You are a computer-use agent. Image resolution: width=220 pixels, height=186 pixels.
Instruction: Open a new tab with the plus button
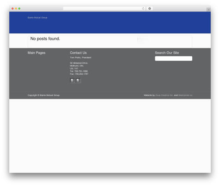(209, 10)
